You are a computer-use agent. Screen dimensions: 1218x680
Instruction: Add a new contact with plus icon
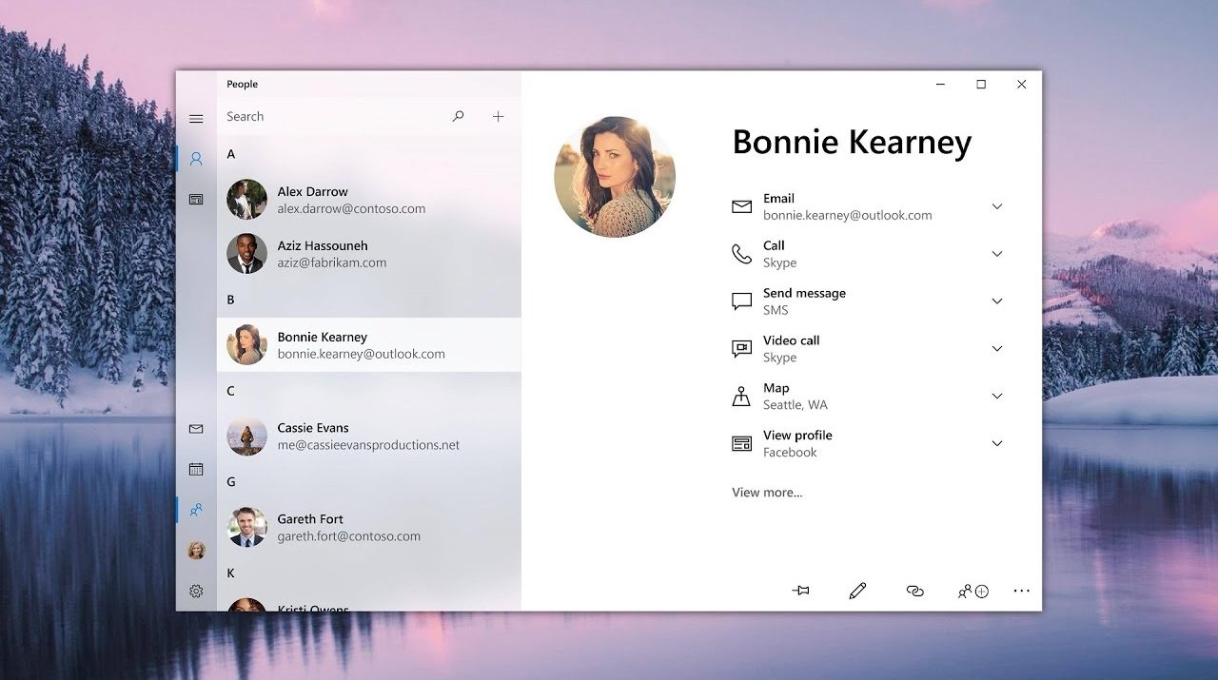coord(498,116)
